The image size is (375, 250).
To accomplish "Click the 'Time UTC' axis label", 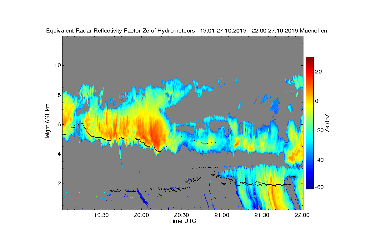I will (x=183, y=221).
